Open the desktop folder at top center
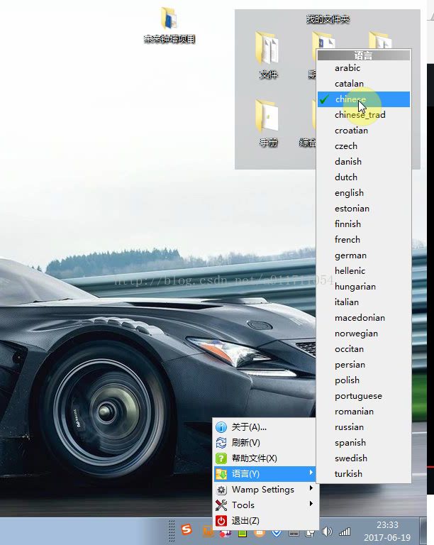 tap(169, 18)
